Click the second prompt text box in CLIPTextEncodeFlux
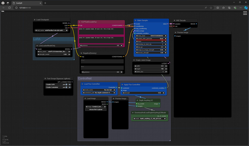 point(101,40)
